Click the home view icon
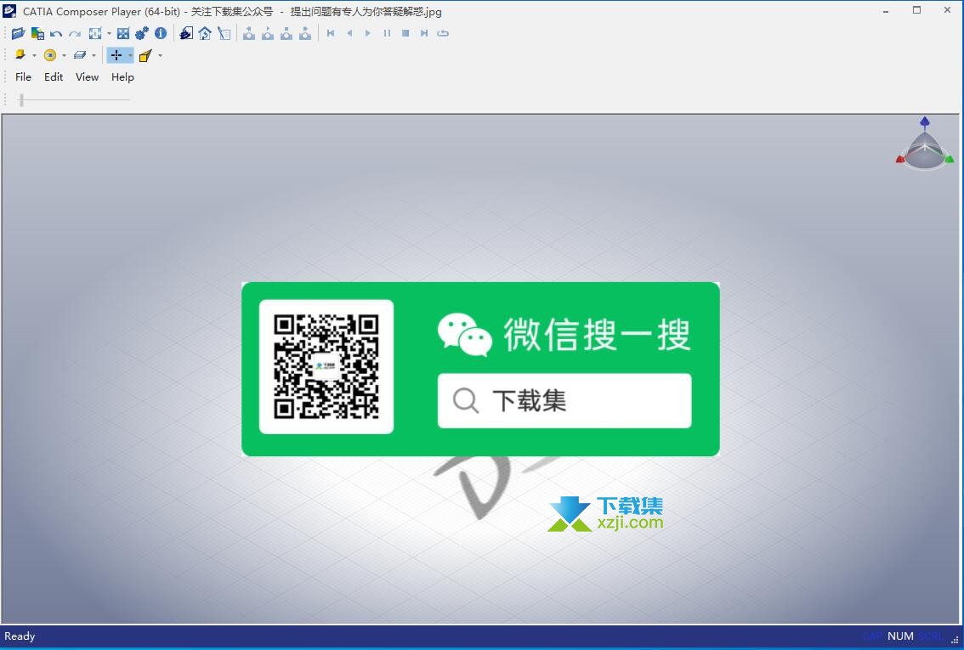 (x=205, y=33)
